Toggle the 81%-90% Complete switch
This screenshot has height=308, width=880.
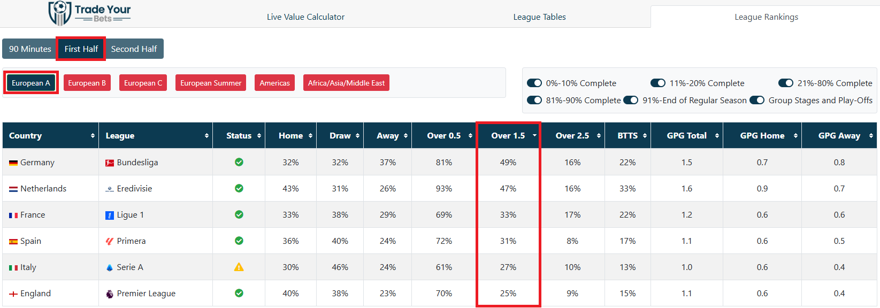[534, 100]
